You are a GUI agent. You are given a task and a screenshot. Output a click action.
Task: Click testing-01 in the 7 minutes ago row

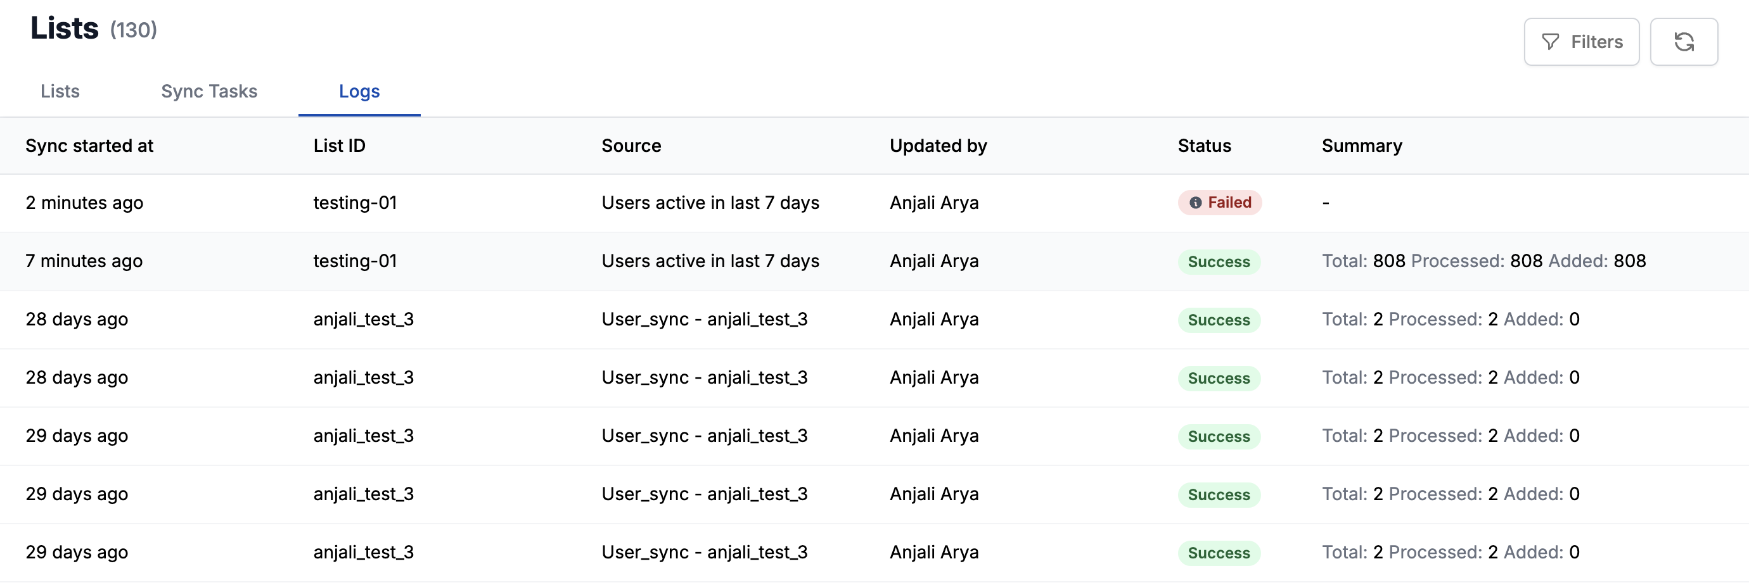pyautogui.click(x=354, y=261)
